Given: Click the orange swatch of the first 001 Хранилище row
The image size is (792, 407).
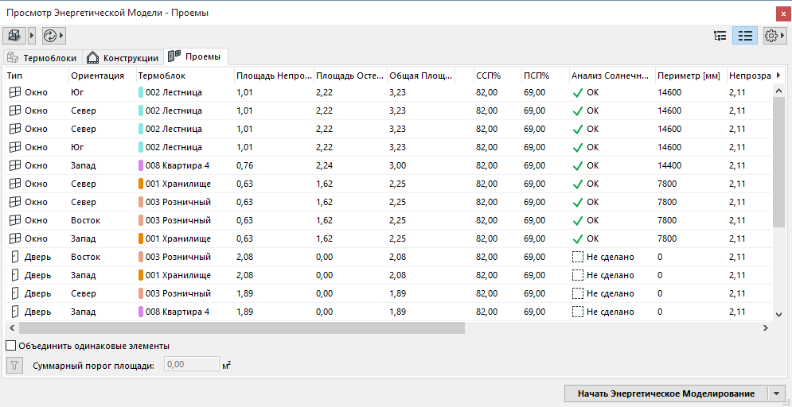Looking at the screenshot, I should pyautogui.click(x=141, y=184).
